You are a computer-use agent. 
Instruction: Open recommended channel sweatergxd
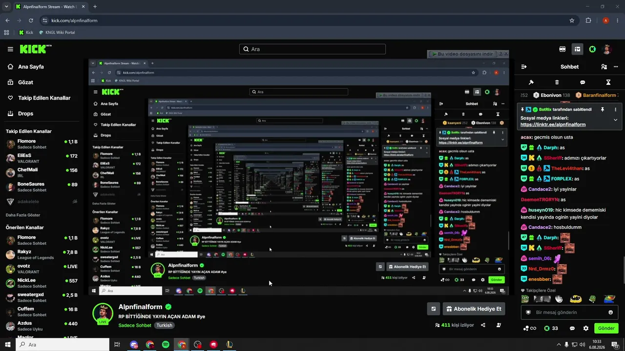point(41,297)
